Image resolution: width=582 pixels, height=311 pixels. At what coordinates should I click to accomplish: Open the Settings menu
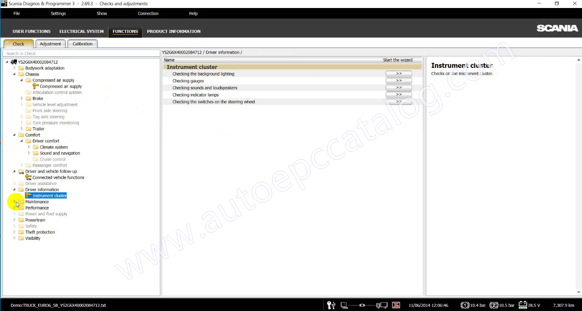pyautogui.click(x=58, y=13)
